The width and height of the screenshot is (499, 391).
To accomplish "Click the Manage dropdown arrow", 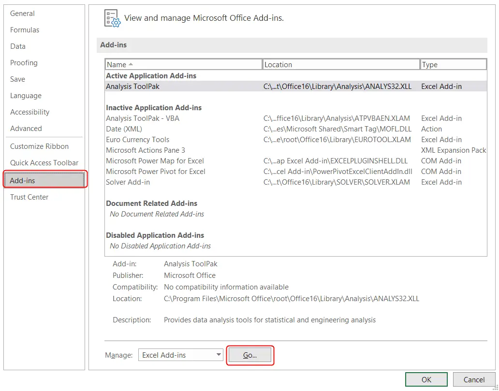I will (219, 355).
